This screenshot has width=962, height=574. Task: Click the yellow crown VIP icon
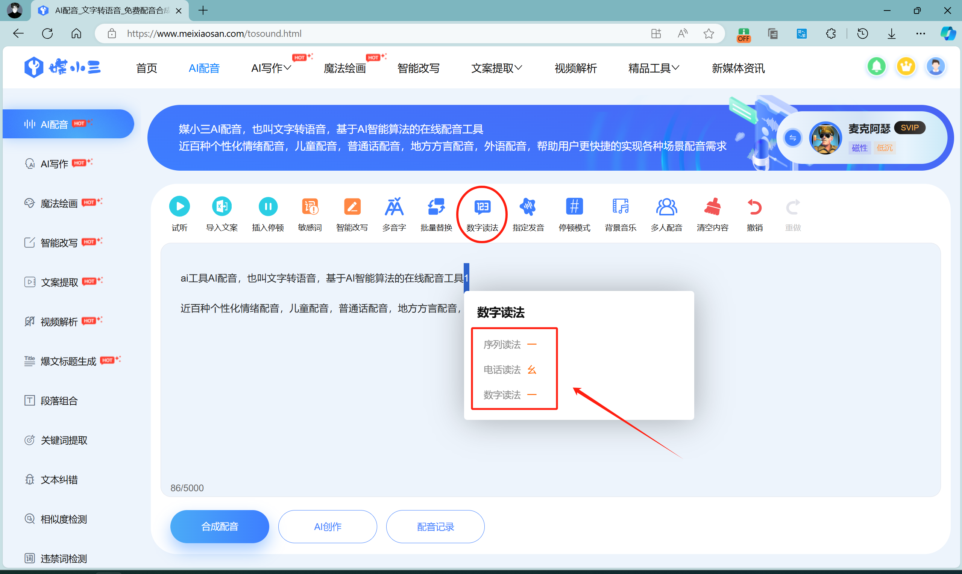click(x=906, y=67)
